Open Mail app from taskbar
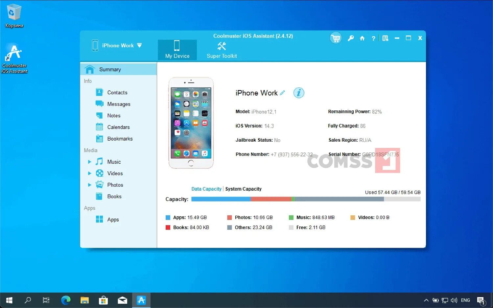This screenshot has width=493, height=308. click(x=123, y=300)
